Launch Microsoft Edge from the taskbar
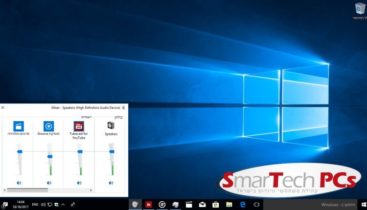The width and height of the screenshot is (367, 210). click(243, 205)
